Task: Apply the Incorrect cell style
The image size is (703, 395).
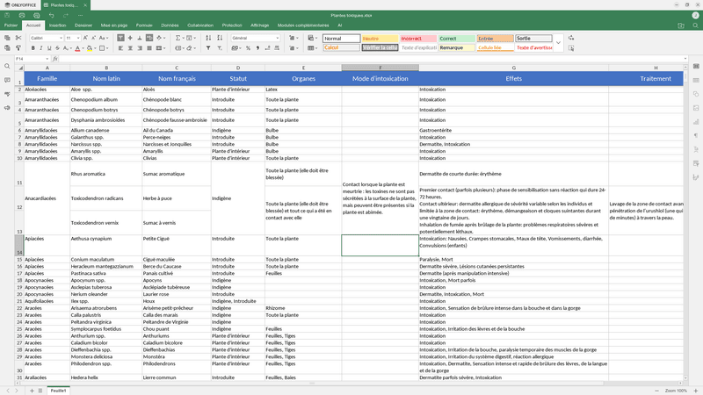Action: (x=418, y=39)
